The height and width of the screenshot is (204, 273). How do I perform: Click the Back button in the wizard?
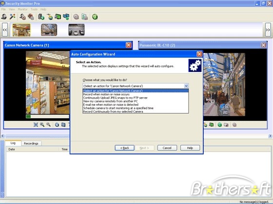point(124,148)
